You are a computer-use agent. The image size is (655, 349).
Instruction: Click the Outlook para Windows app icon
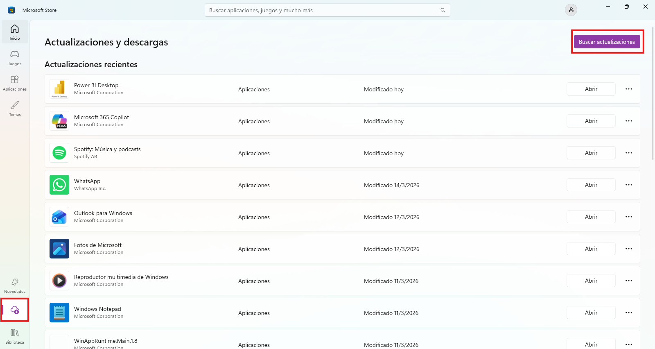pyautogui.click(x=59, y=217)
